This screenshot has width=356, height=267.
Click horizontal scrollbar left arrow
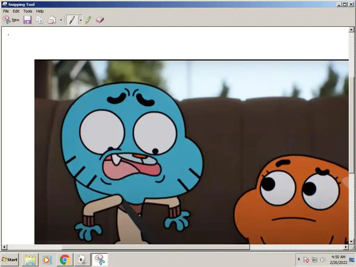pos(4,247)
